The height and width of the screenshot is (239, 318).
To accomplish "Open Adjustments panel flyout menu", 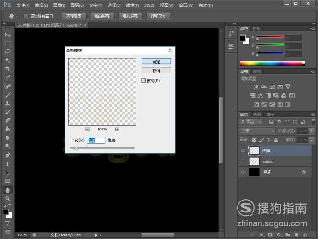I will [x=313, y=71].
